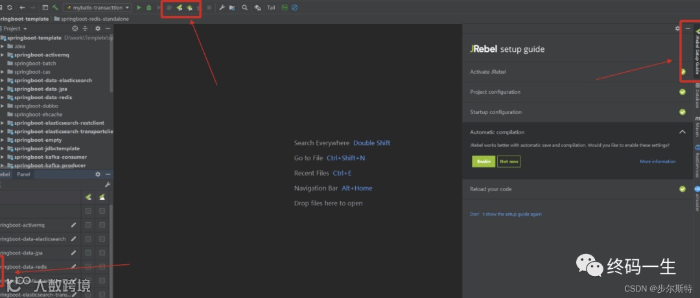Check the top row remote select-all checkbox
The width and height of the screenshot is (700, 298).
pyautogui.click(x=102, y=211)
